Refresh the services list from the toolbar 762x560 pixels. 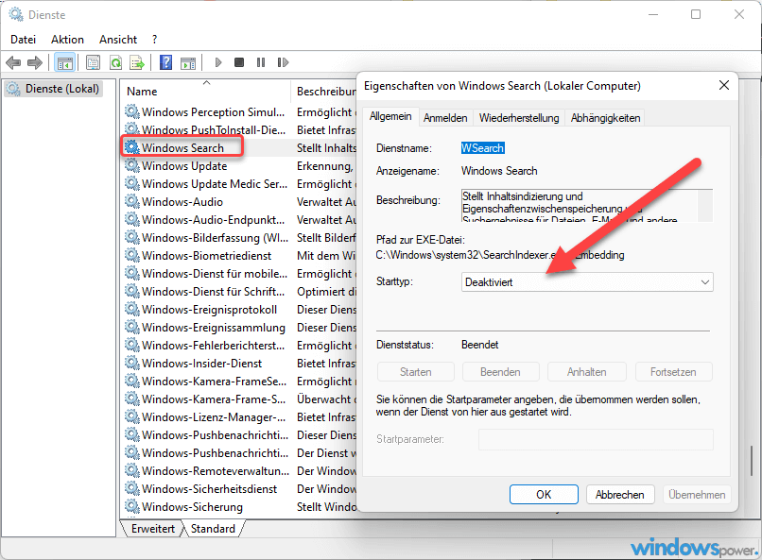pyautogui.click(x=115, y=62)
